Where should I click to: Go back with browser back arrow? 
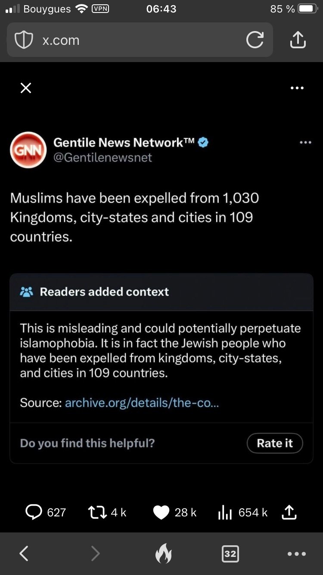[24, 553]
